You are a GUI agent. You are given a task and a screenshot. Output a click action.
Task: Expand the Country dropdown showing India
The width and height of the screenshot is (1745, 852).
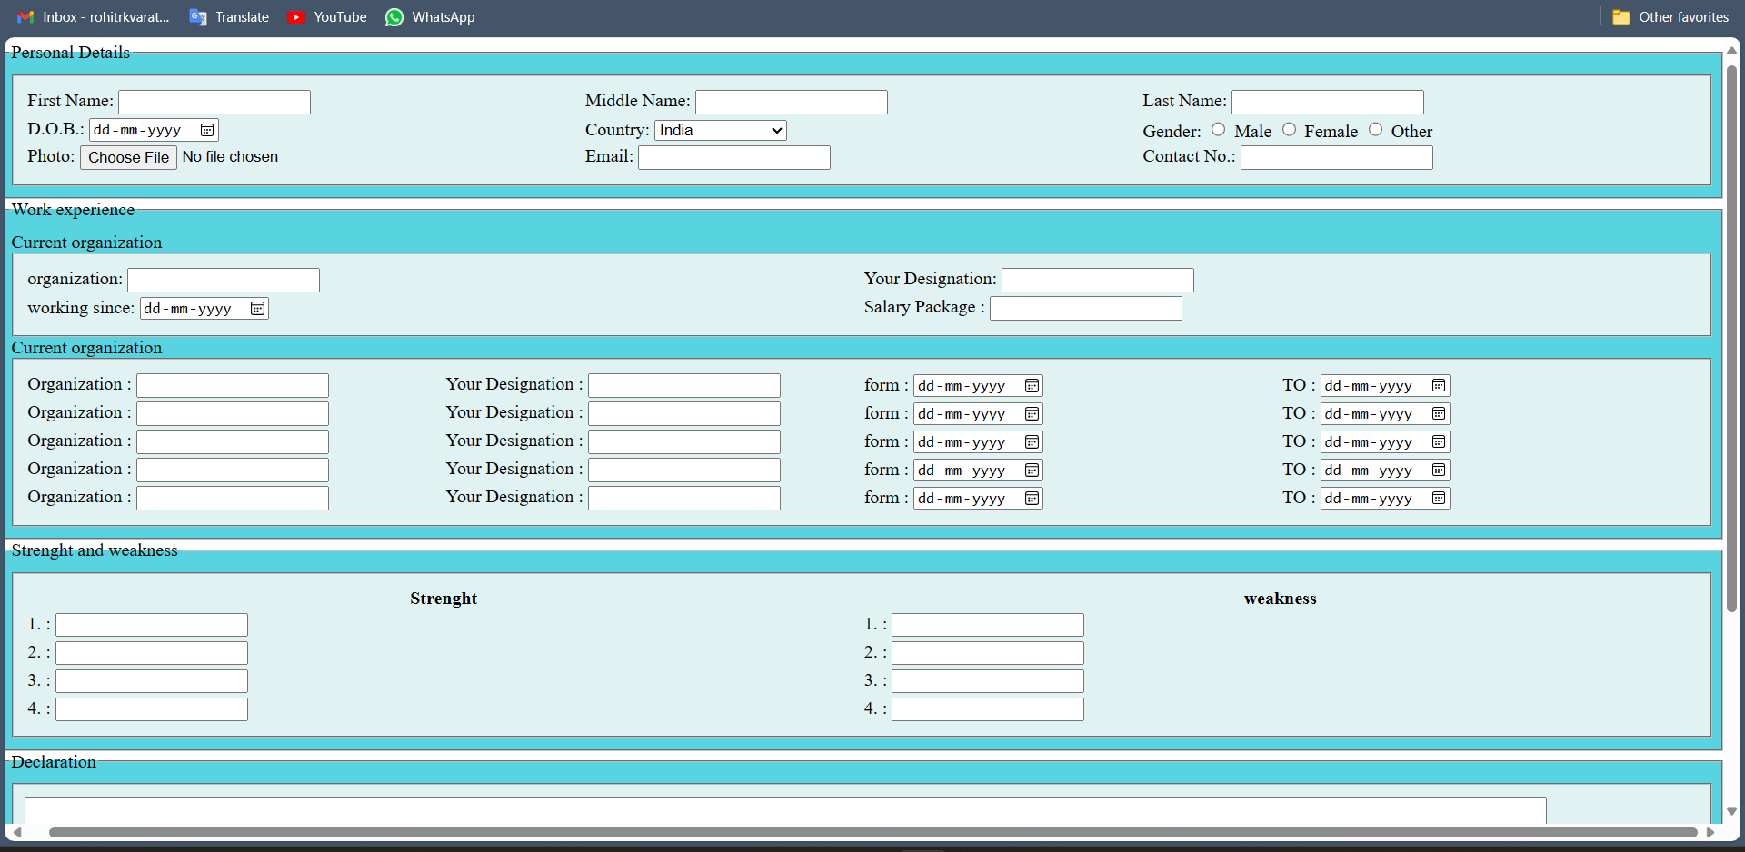click(x=720, y=131)
